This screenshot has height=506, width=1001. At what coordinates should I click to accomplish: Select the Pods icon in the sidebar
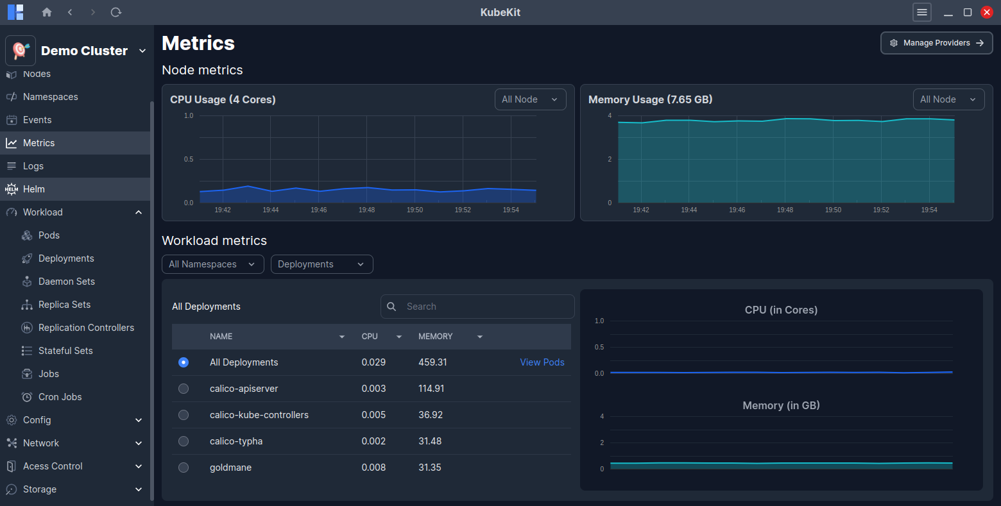[26, 235]
